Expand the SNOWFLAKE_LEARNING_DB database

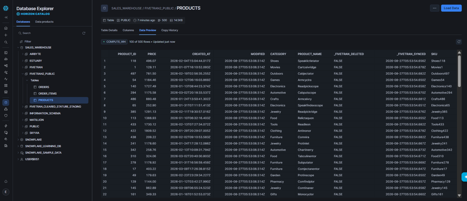[x=18, y=146]
